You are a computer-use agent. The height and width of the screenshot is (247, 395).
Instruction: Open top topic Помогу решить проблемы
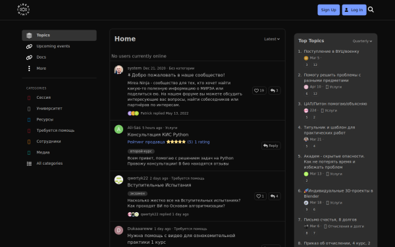[x=332, y=78]
